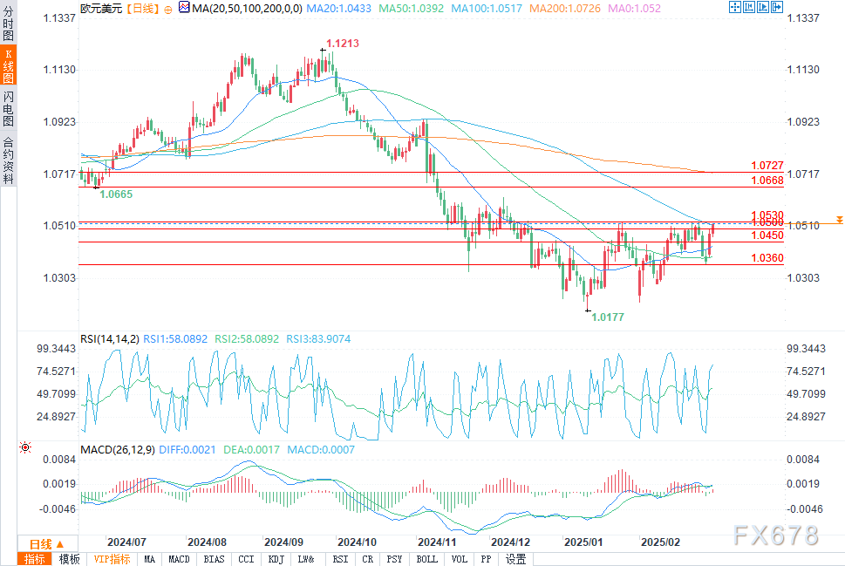Toggle the CCI indicator button

[246, 559]
